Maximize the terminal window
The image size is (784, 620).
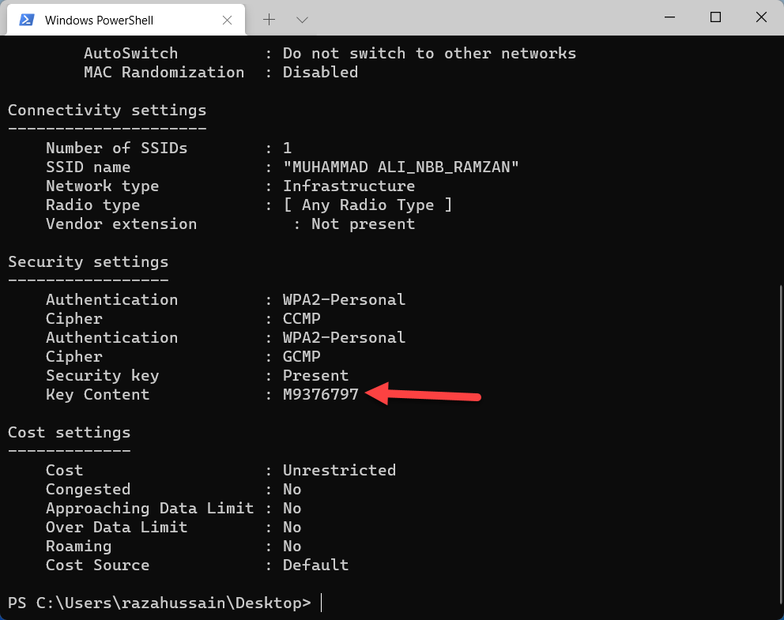(715, 17)
